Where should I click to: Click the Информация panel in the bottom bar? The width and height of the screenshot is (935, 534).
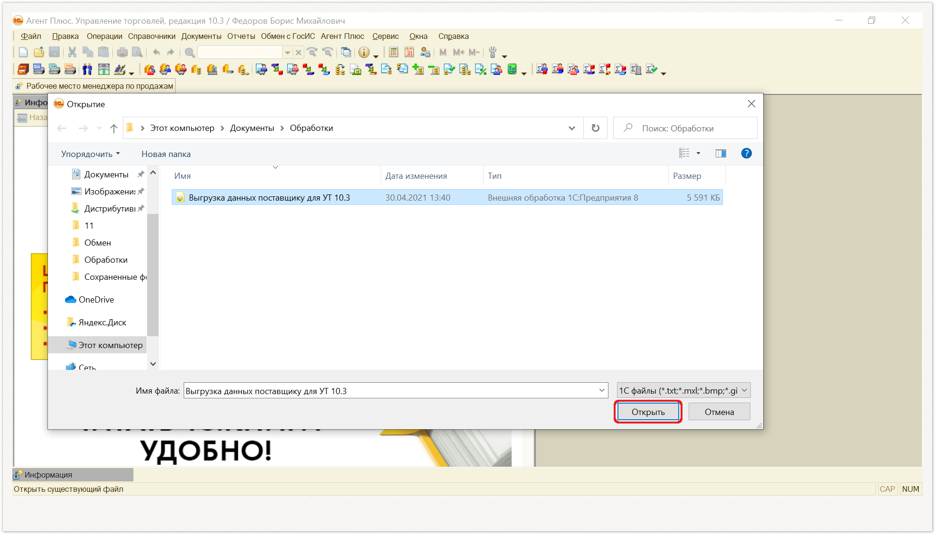tap(73, 475)
